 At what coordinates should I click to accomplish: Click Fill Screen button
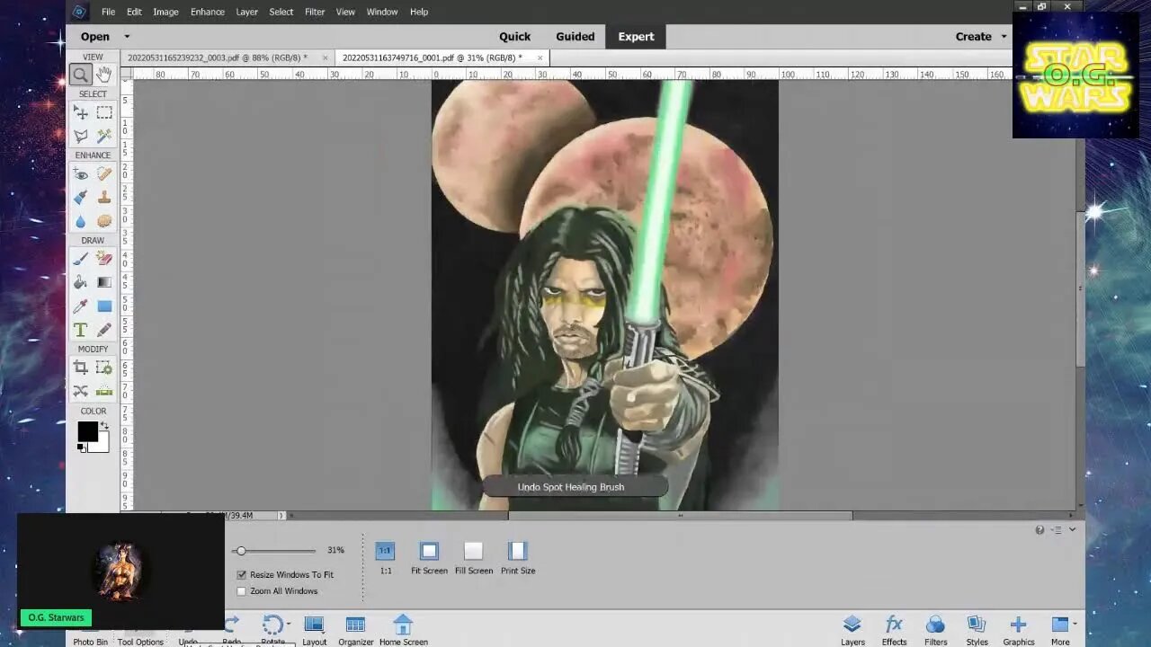coord(474,557)
